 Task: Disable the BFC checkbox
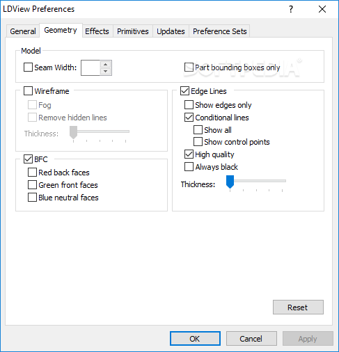(x=28, y=159)
